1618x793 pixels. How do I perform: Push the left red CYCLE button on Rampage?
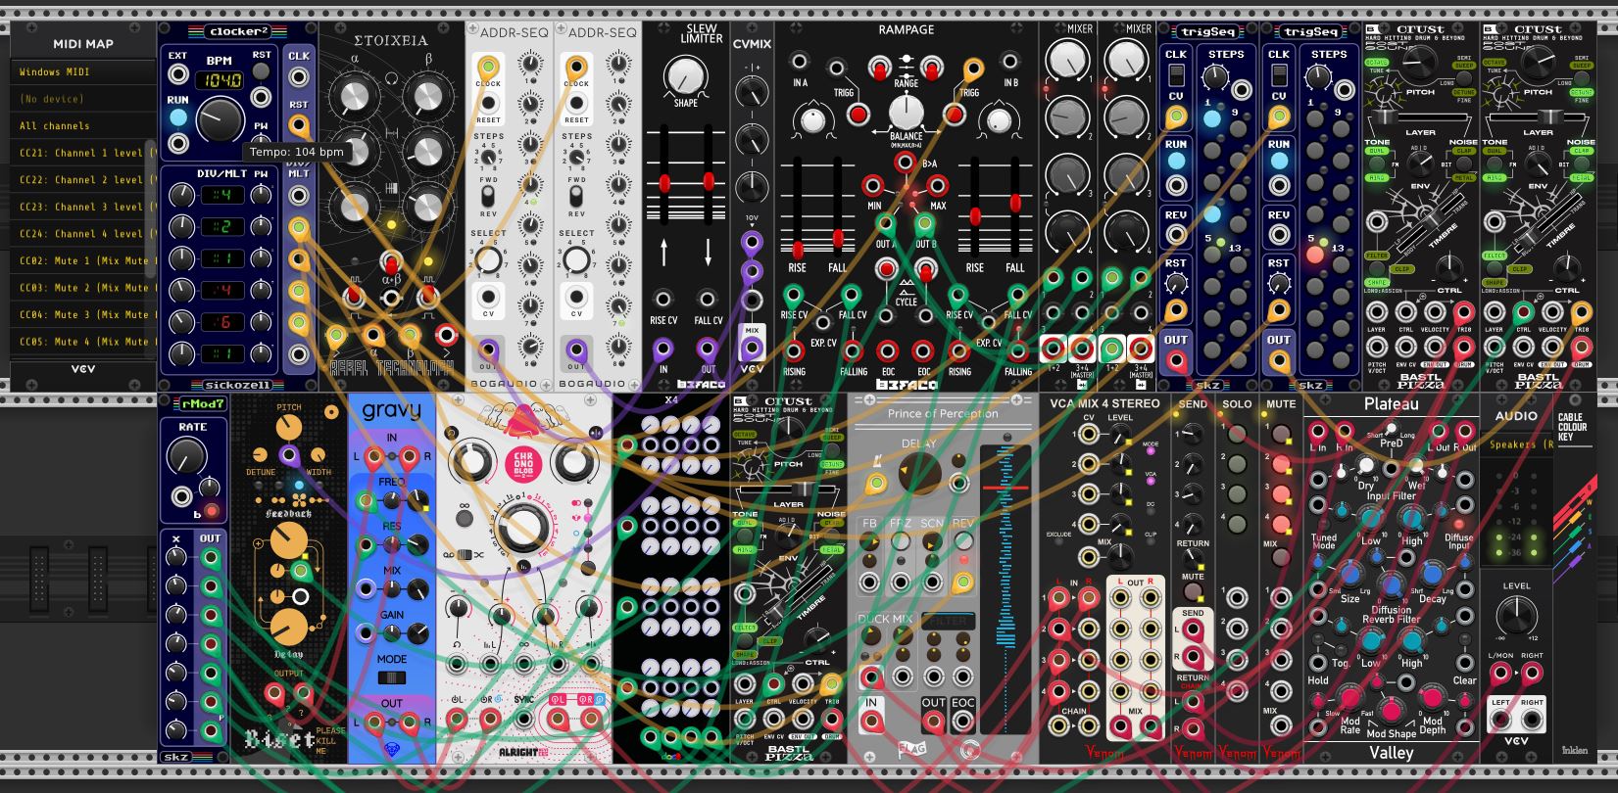tap(886, 268)
